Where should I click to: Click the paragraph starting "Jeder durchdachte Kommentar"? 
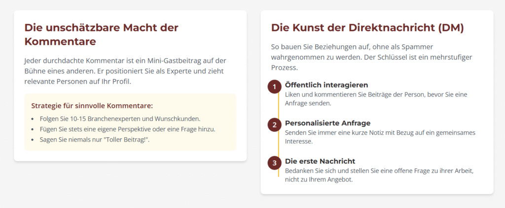[x=125, y=71]
